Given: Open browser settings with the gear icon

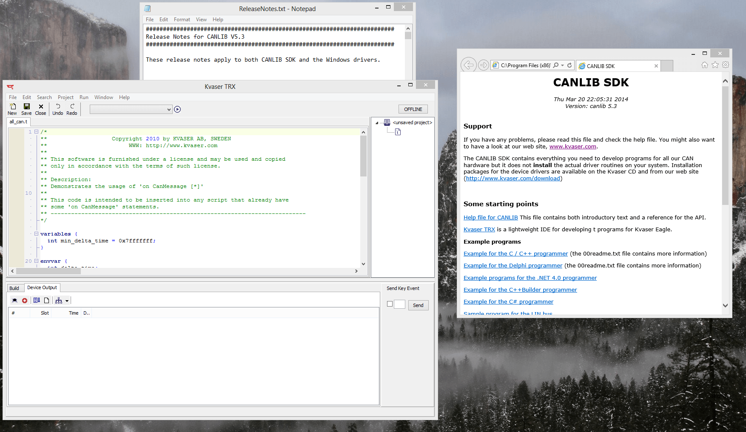Looking at the screenshot, I should pos(726,65).
